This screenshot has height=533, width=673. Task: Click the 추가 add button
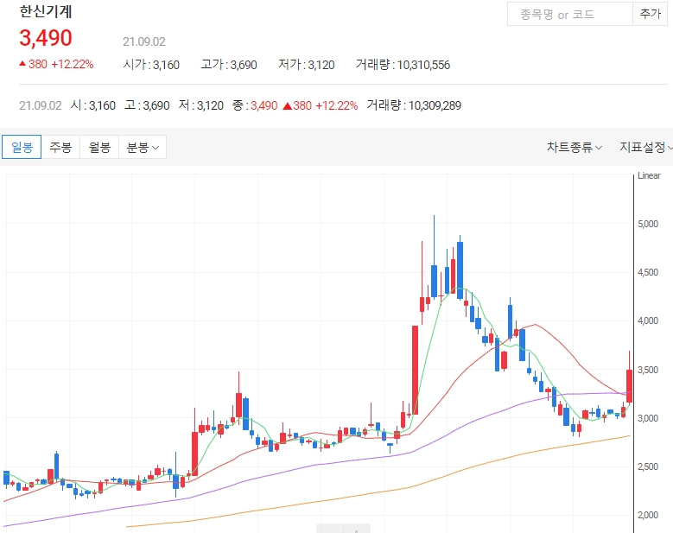[x=650, y=14]
